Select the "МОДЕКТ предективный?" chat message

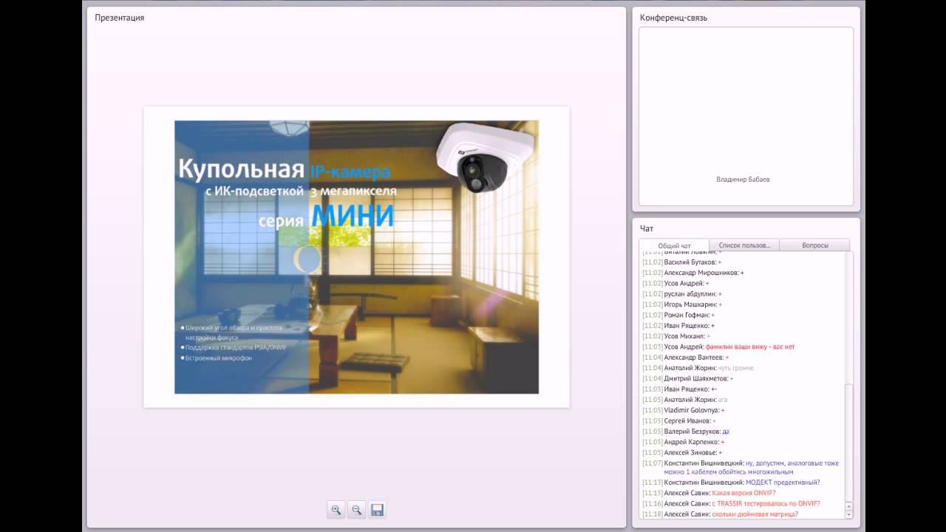(731, 482)
